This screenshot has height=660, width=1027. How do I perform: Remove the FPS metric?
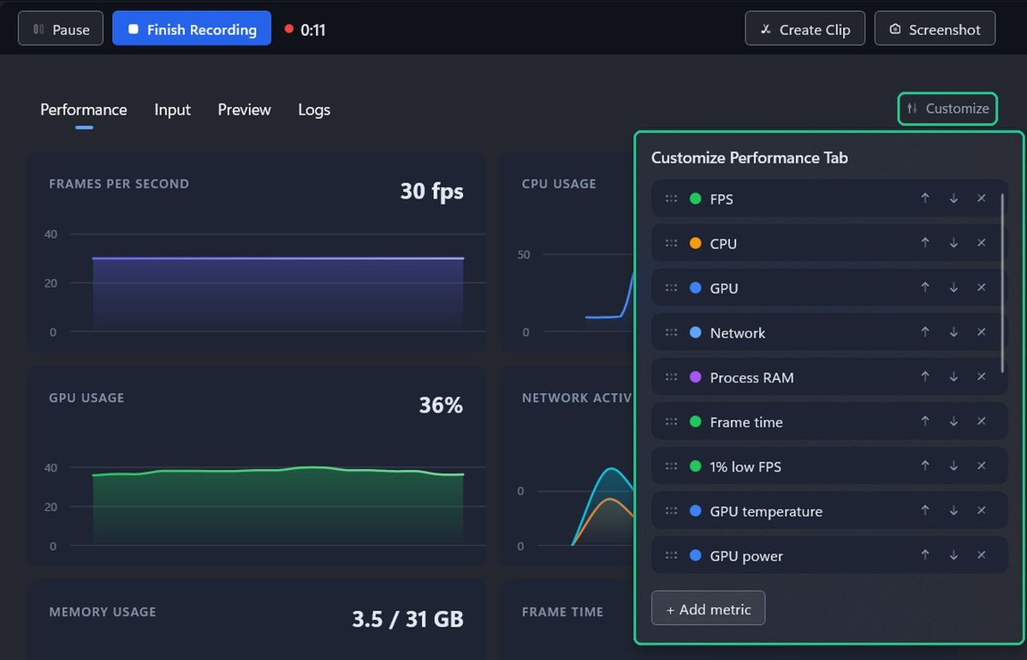click(982, 199)
